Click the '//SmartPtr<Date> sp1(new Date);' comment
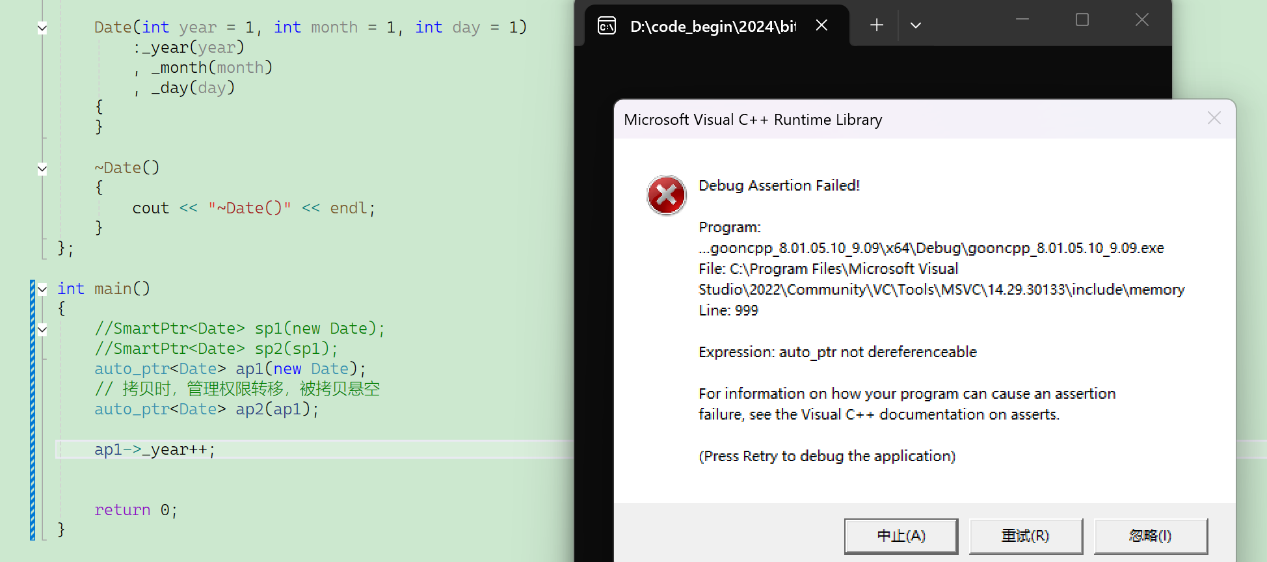The image size is (1267, 562). tap(239, 328)
